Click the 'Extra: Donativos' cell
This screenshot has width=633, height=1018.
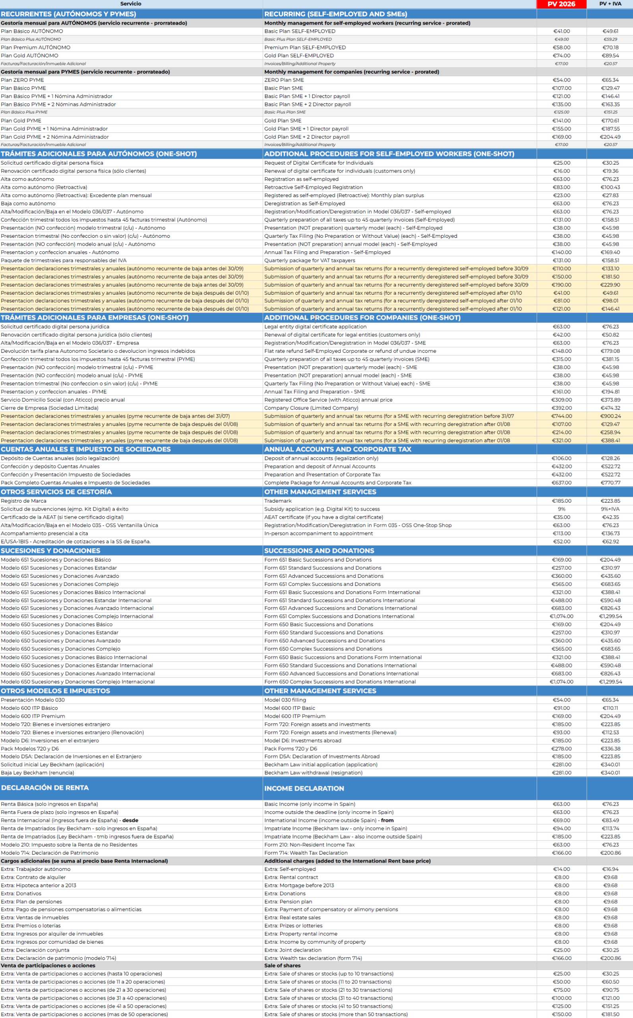pos(21,894)
